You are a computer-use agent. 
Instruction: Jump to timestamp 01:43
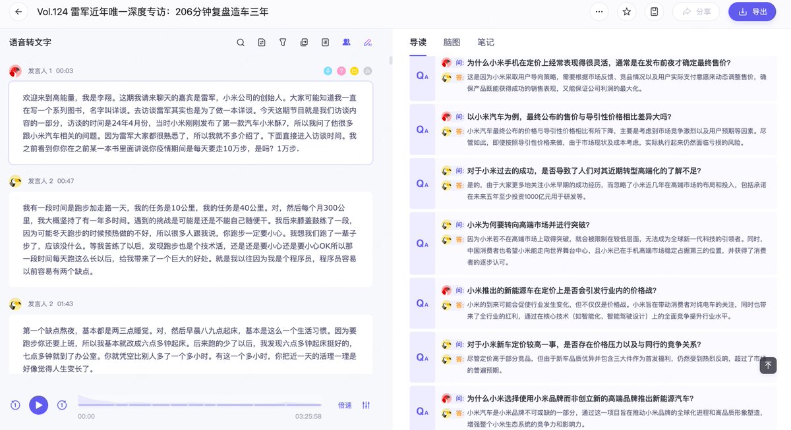[x=65, y=304]
